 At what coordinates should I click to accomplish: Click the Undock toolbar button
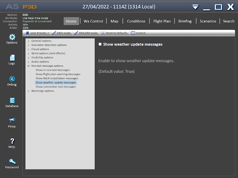coord(138,33)
